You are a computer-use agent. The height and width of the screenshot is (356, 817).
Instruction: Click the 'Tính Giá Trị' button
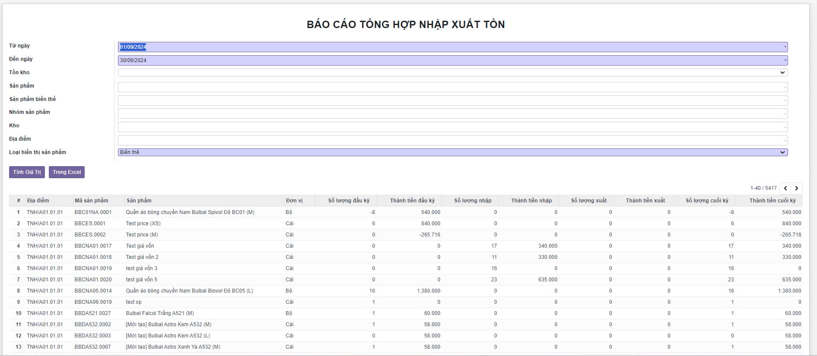[x=27, y=172]
